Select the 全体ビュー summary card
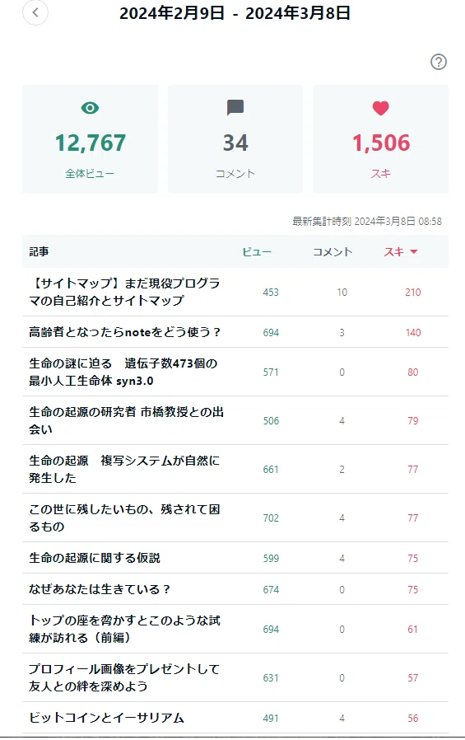This screenshot has width=465, height=740. pyautogui.click(x=90, y=138)
